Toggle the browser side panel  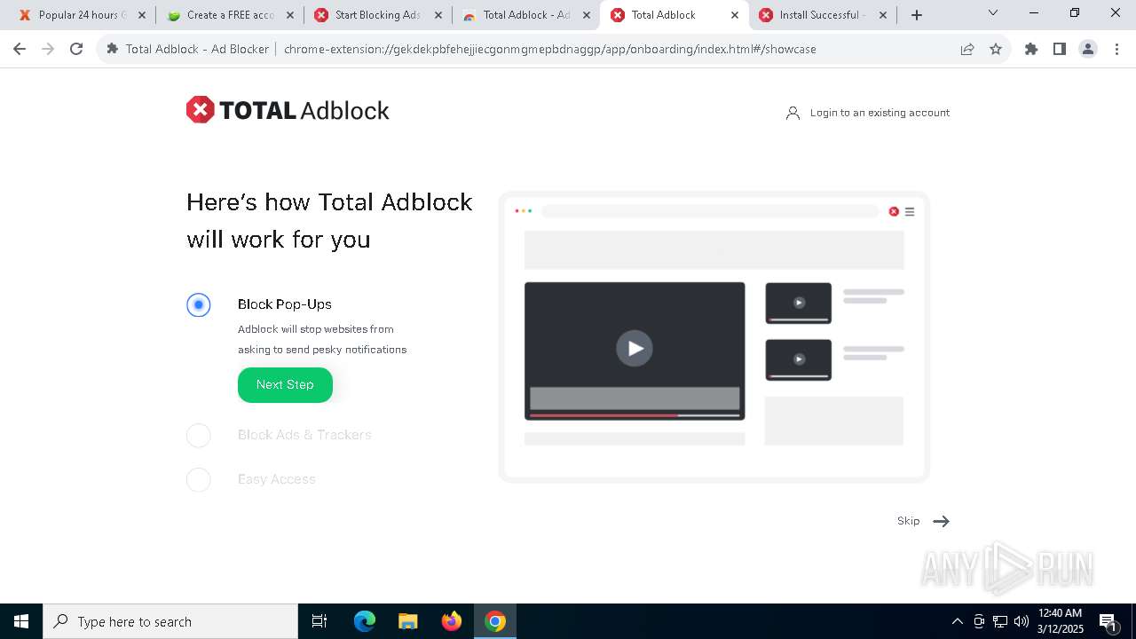1060,49
